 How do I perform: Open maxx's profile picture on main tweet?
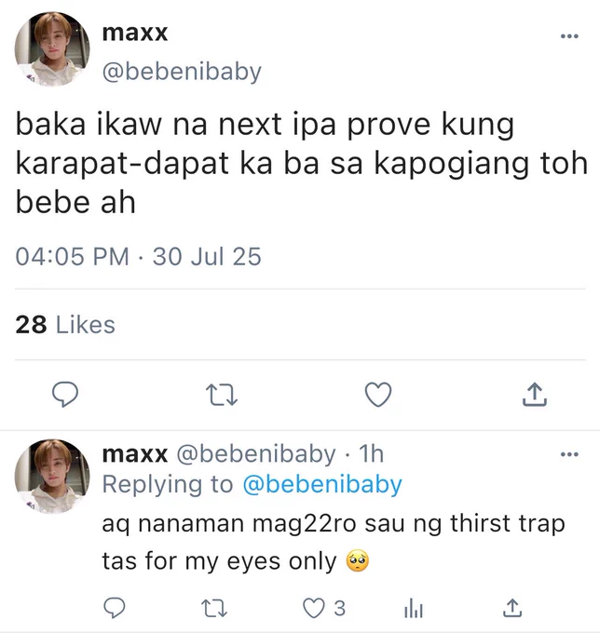[52, 48]
